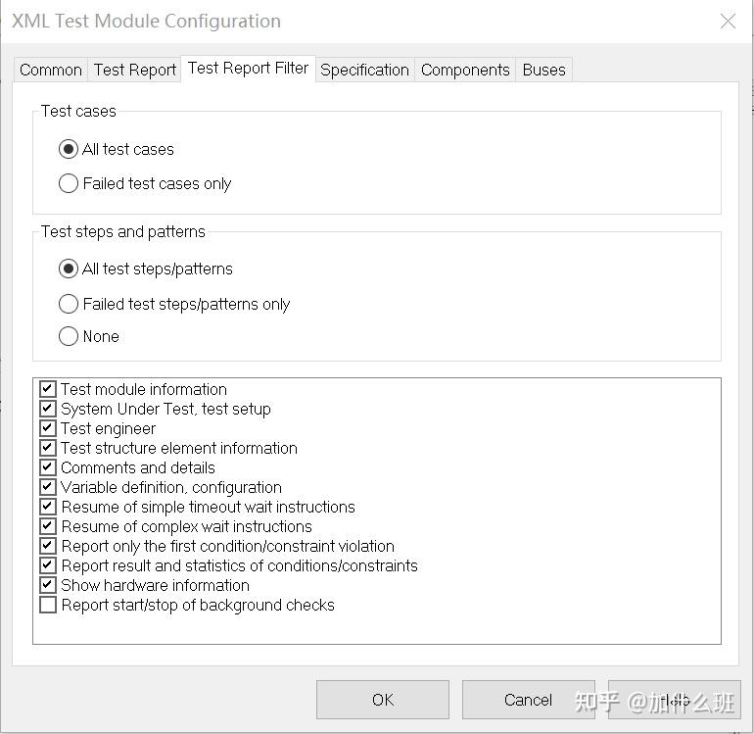The width and height of the screenshot is (754, 734).
Task: Uncheck Test module information
Action: coord(48,389)
